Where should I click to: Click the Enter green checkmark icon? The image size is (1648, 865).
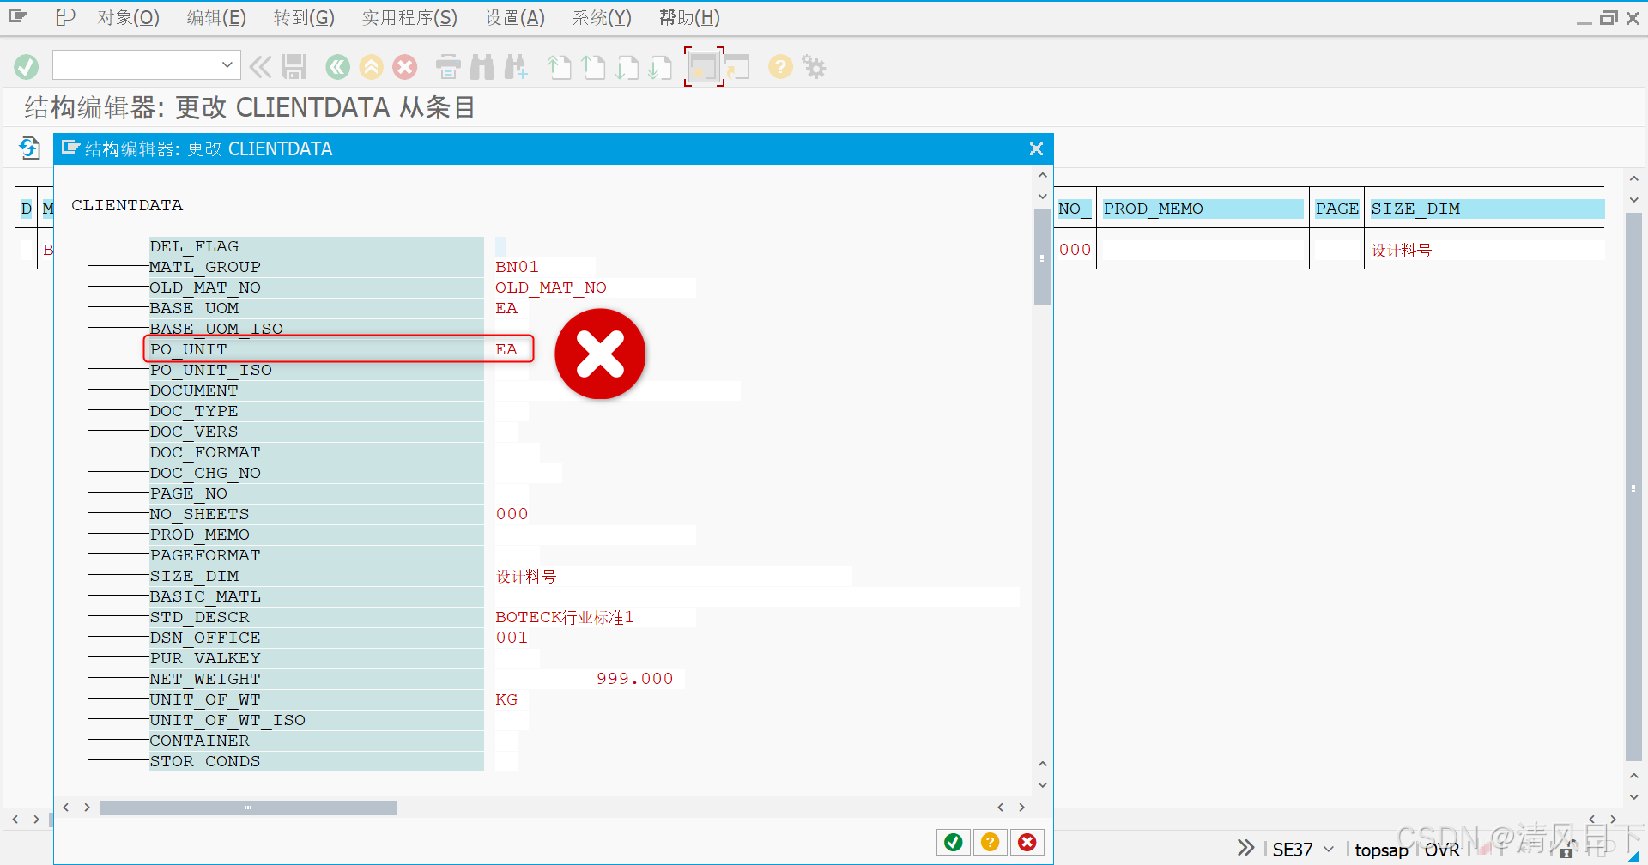pos(26,66)
